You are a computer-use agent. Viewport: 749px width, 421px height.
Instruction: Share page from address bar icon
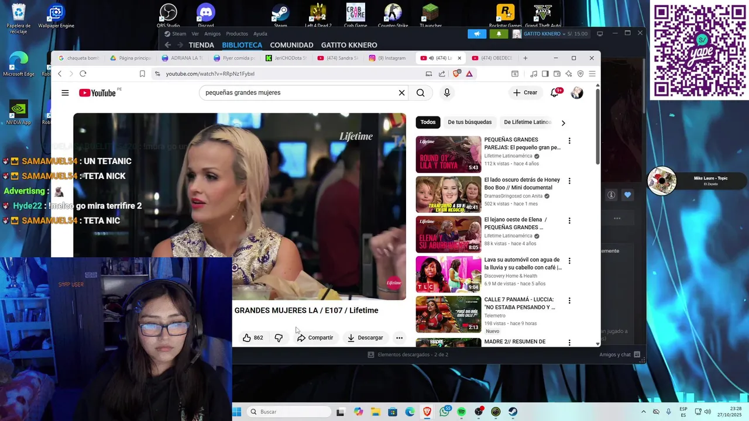442,74
